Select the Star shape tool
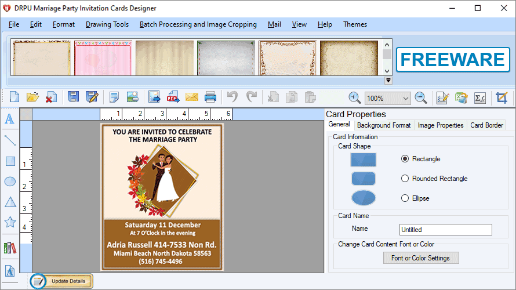 pyautogui.click(x=10, y=222)
